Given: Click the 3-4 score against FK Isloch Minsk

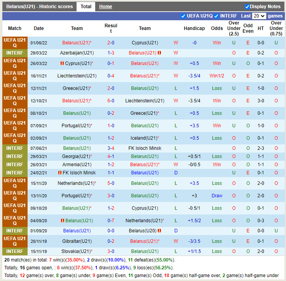Looking at the screenshot, I should pyautogui.click(x=111, y=148).
